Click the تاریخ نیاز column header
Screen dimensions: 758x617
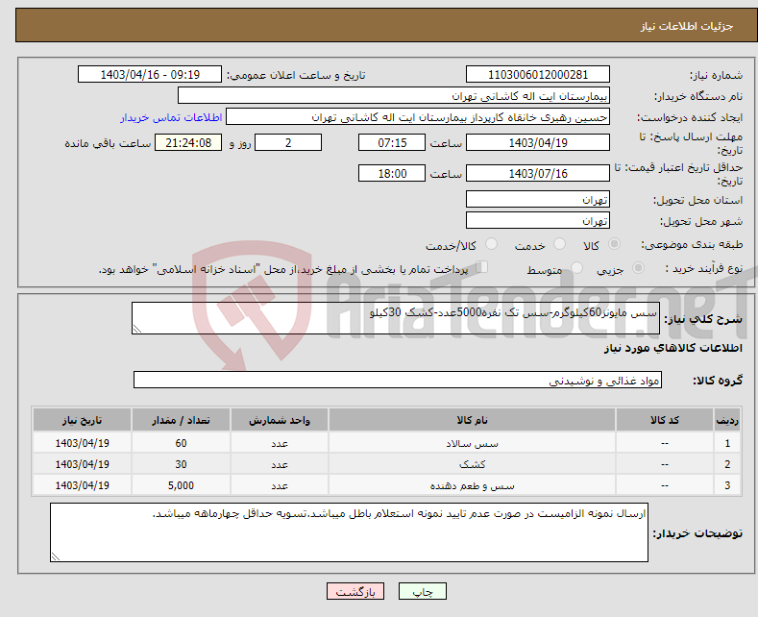point(82,420)
